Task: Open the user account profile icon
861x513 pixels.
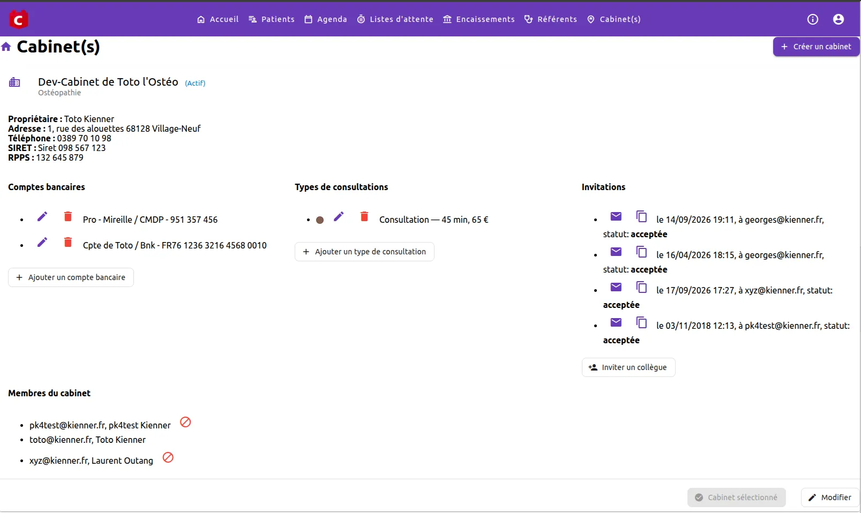Action: (x=838, y=19)
